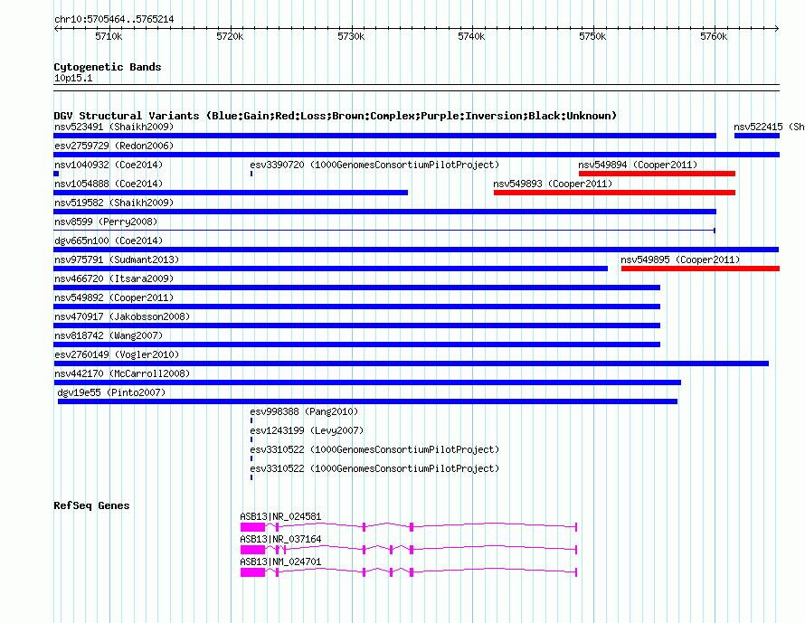
Task: Click the RefSeq Genes track title
Action: 91,505
